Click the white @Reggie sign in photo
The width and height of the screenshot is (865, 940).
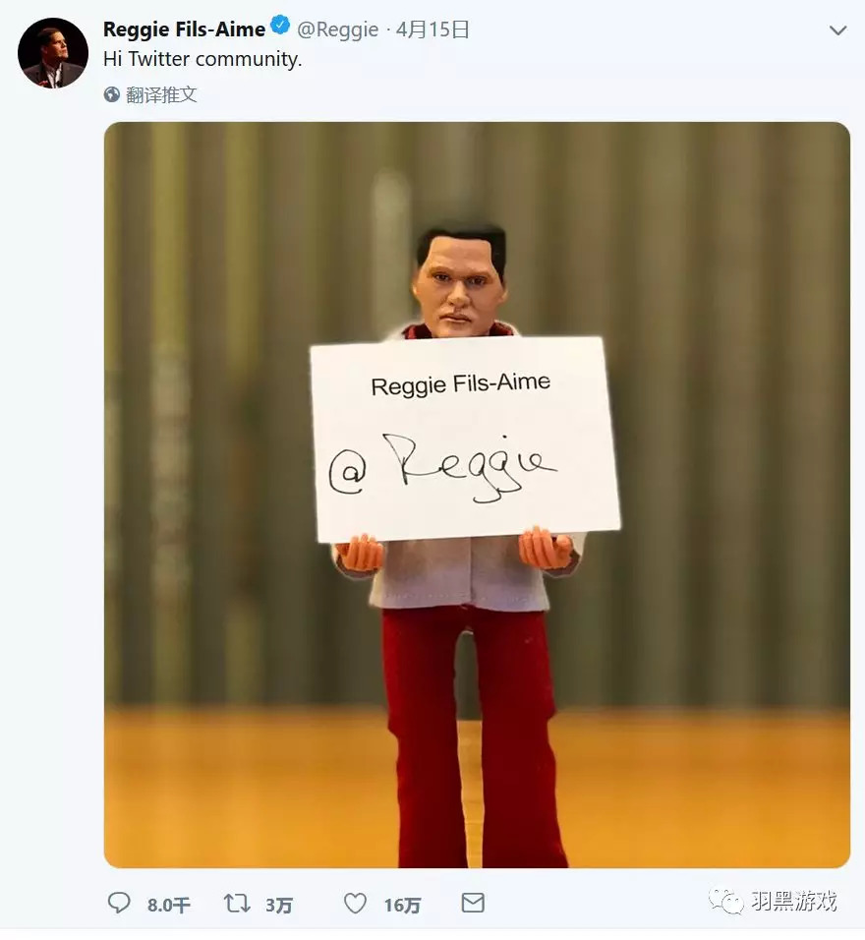[464, 439]
